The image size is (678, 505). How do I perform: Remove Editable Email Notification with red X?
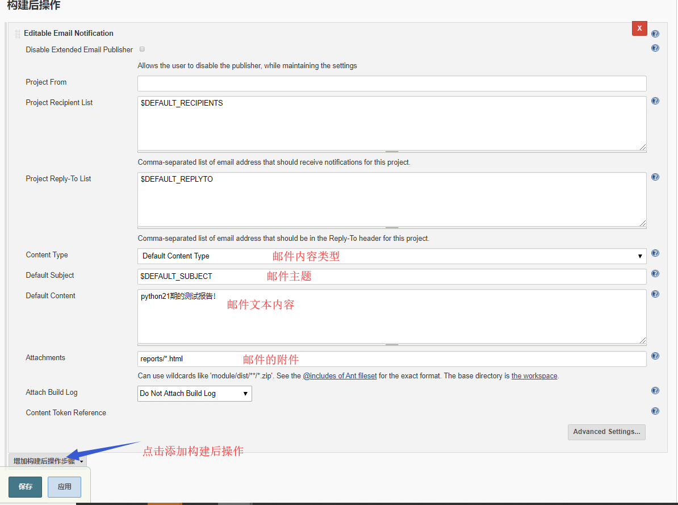(x=639, y=28)
